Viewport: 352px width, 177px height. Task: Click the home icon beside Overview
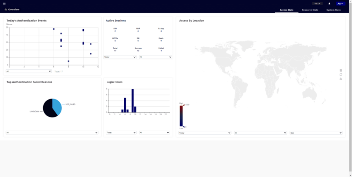click(5, 10)
